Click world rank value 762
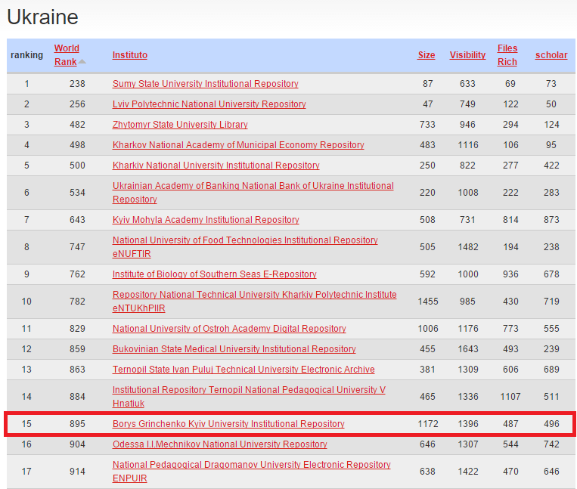This screenshot has width=577, height=489. tap(77, 274)
